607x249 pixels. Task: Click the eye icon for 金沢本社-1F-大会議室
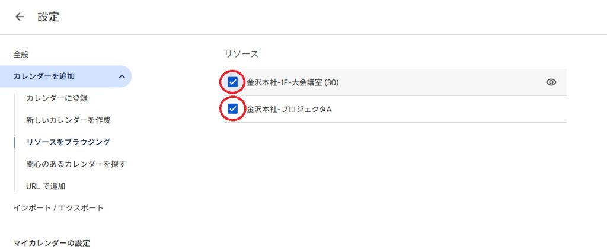551,82
